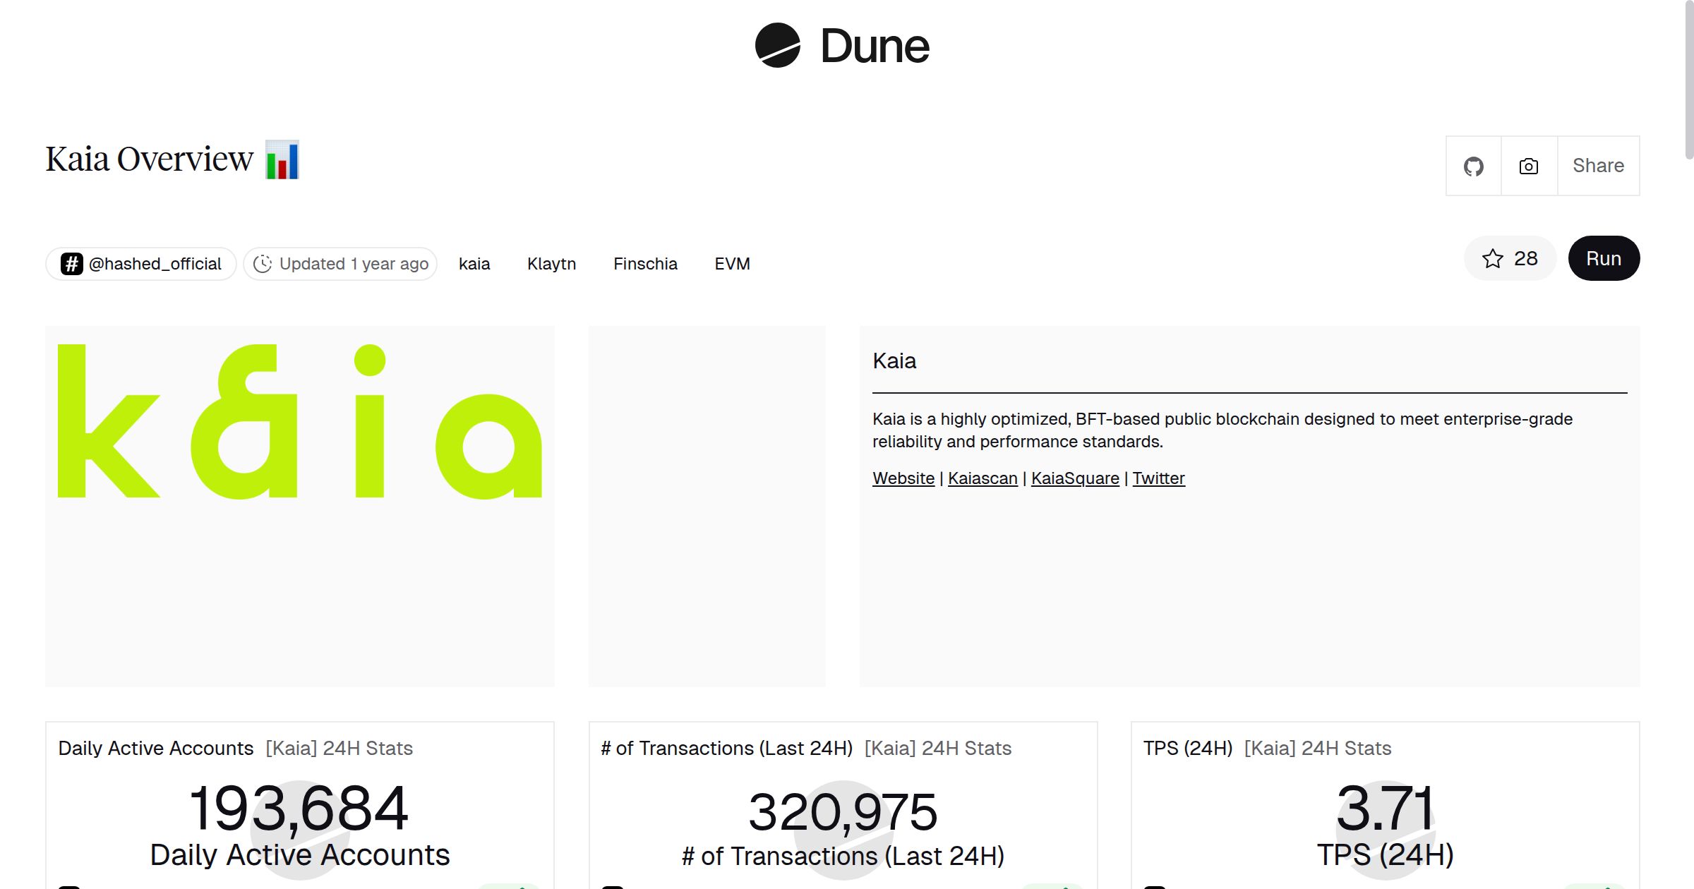
Task: Click the camera screenshot icon
Action: click(x=1528, y=167)
